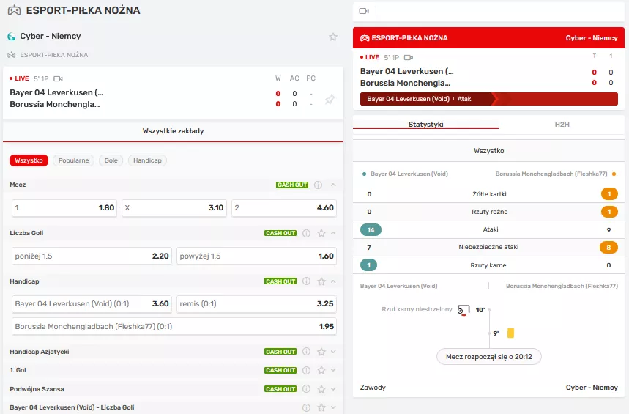Screen dimensions: 629x414
Task: Collapse the Mecz market section
Action: click(x=333, y=185)
